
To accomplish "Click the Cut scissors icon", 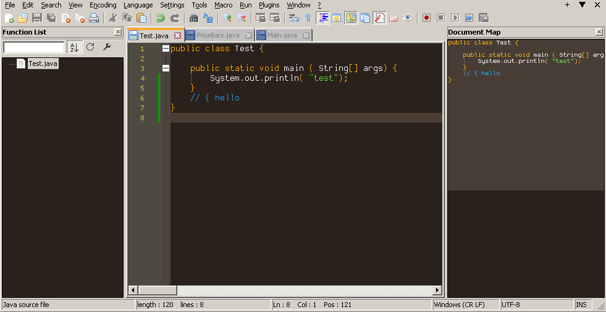I will (113, 18).
